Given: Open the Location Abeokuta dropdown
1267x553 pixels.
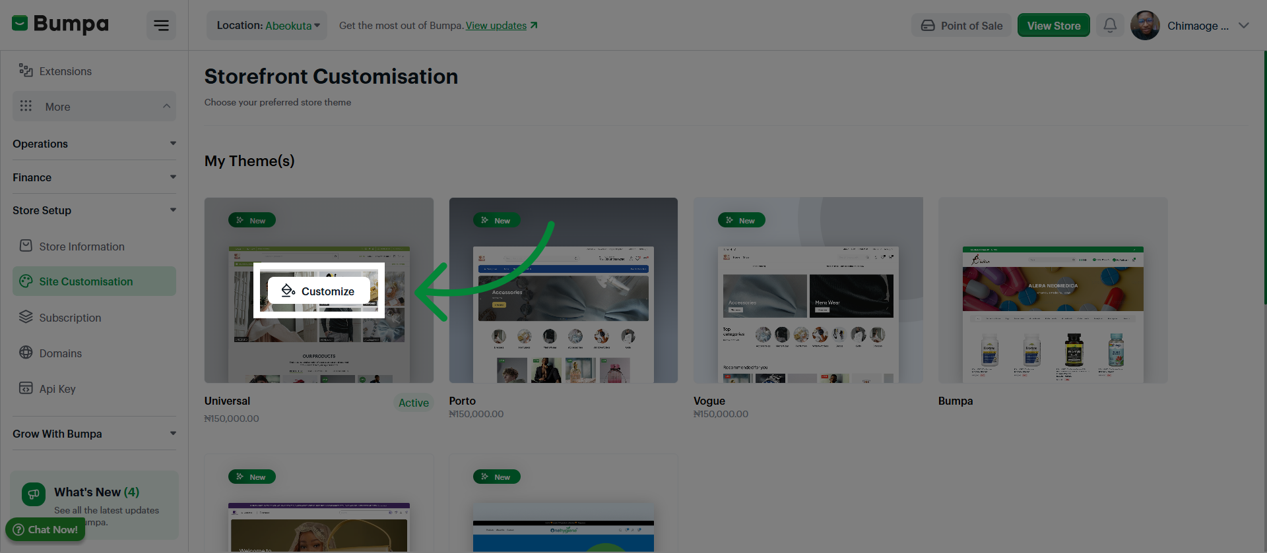Looking at the screenshot, I should [x=267, y=26].
